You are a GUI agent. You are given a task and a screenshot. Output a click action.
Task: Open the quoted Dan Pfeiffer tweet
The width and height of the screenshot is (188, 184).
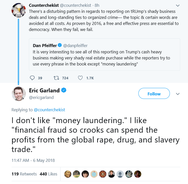click(x=104, y=54)
